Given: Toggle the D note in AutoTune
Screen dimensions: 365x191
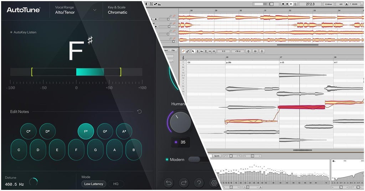Looking at the screenshot, I should click(x=38, y=150).
